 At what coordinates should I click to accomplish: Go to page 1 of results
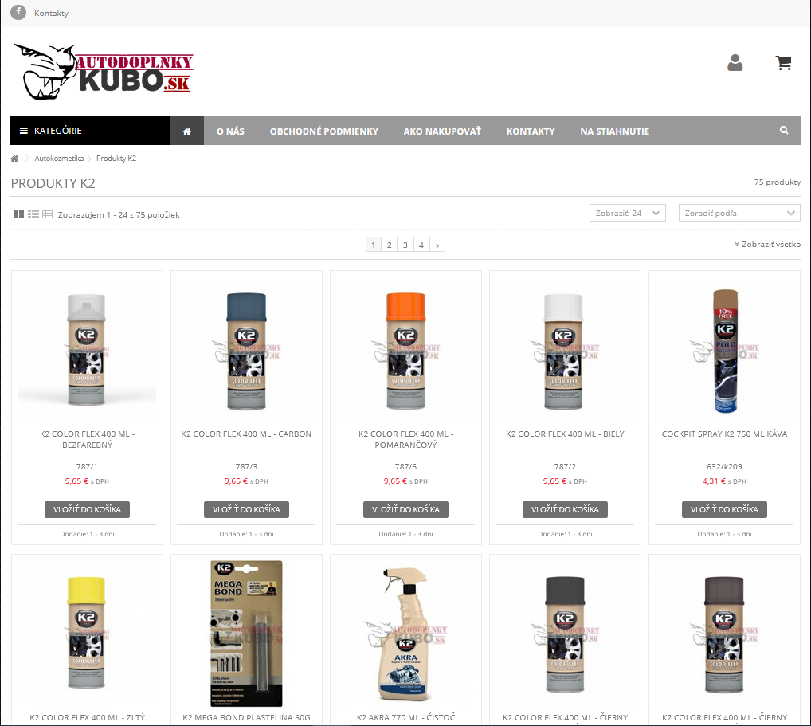point(374,245)
